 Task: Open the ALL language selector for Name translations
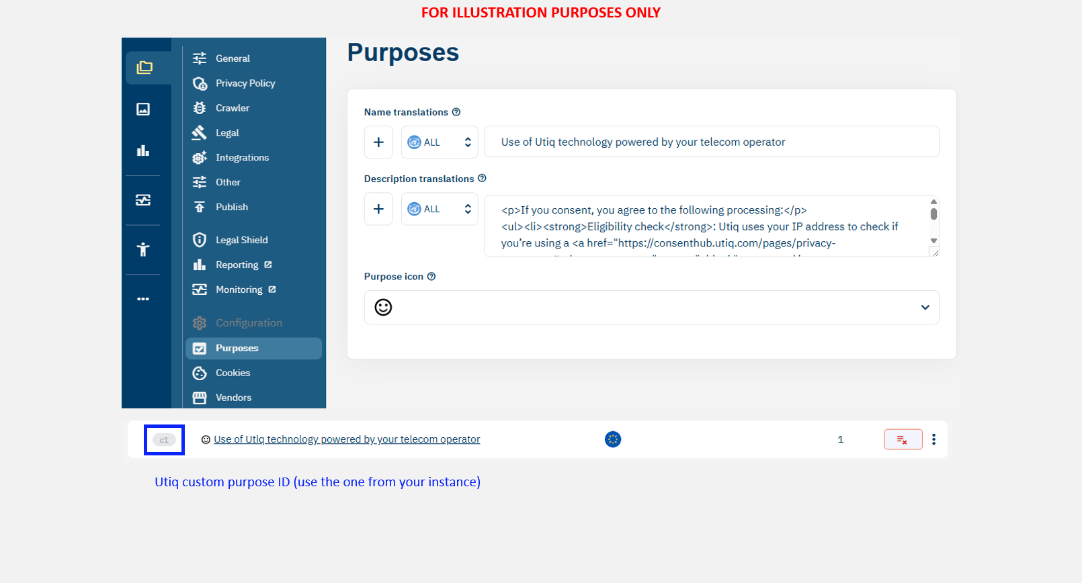[440, 142]
